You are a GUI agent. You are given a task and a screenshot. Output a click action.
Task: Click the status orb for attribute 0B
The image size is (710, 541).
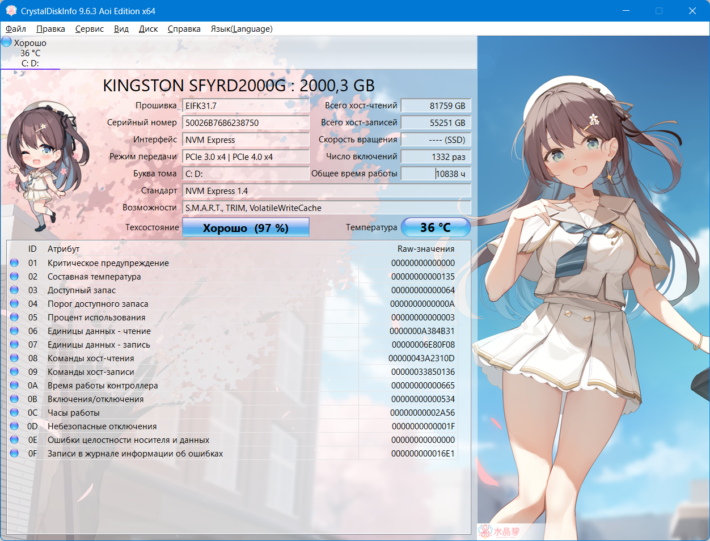[14, 399]
